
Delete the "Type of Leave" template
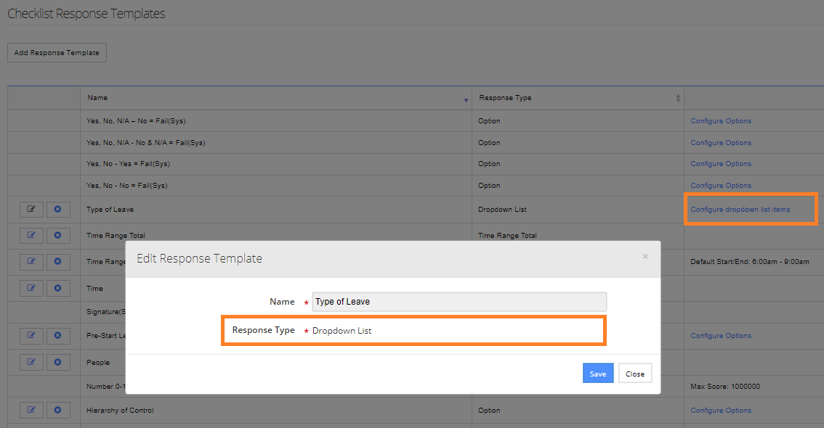tap(58, 209)
